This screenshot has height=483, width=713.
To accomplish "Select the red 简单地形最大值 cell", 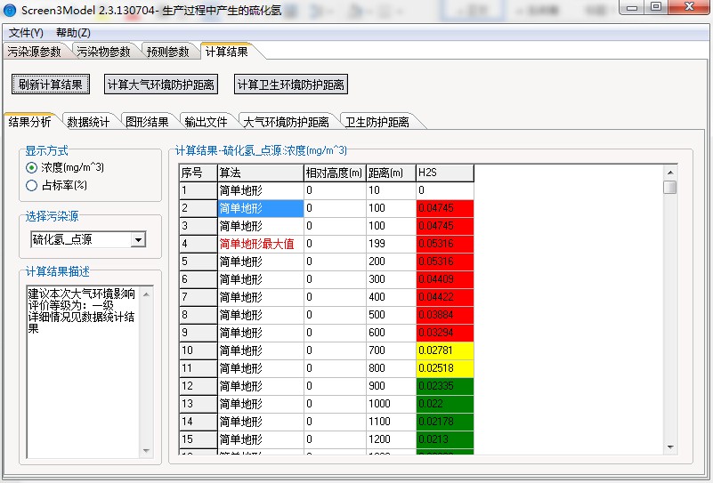I will (261, 244).
